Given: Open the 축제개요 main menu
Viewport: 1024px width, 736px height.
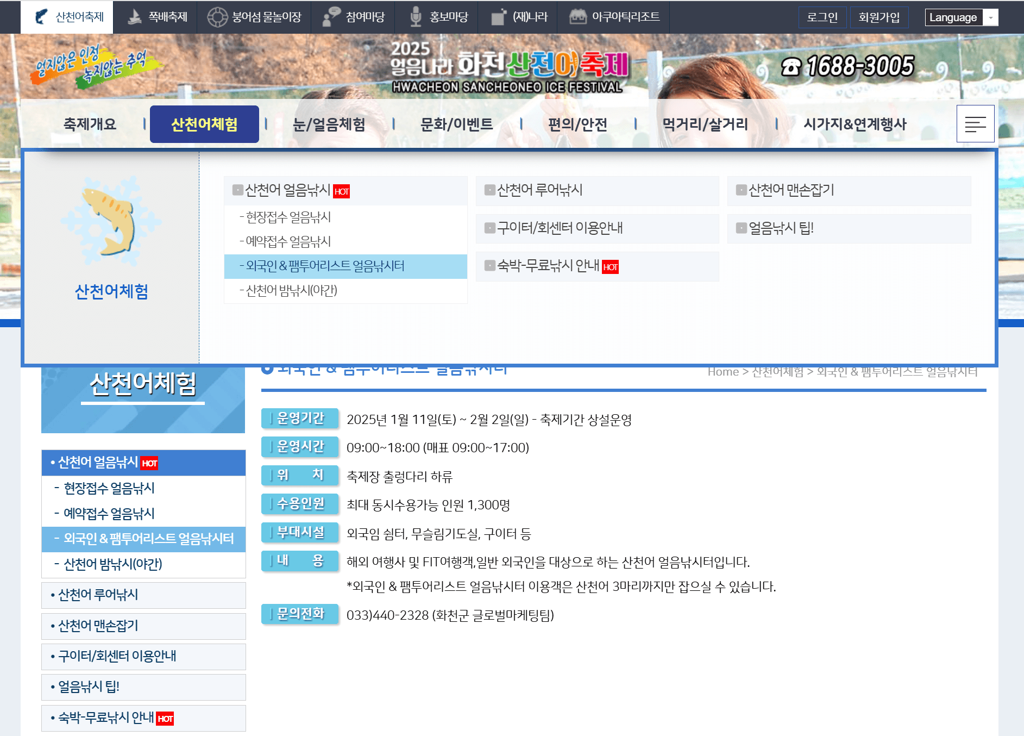Looking at the screenshot, I should pos(90,124).
